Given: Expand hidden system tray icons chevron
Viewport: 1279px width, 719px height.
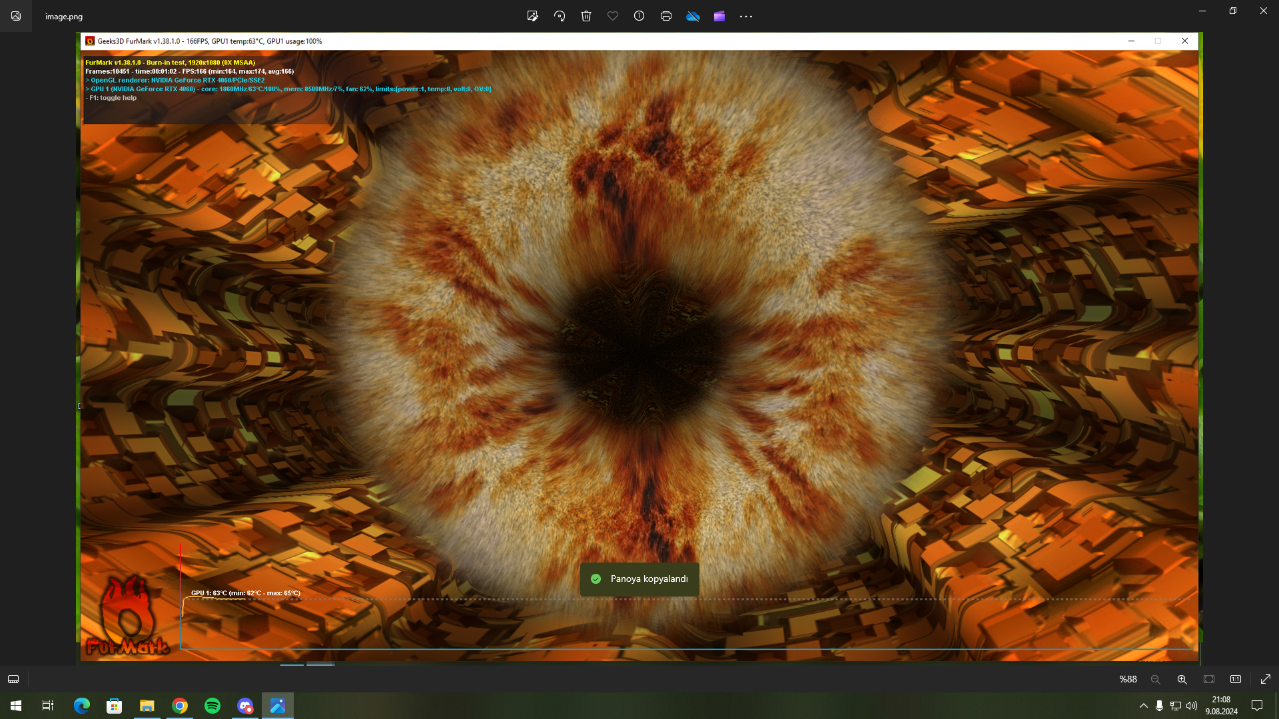Looking at the screenshot, I should 1144,706.
